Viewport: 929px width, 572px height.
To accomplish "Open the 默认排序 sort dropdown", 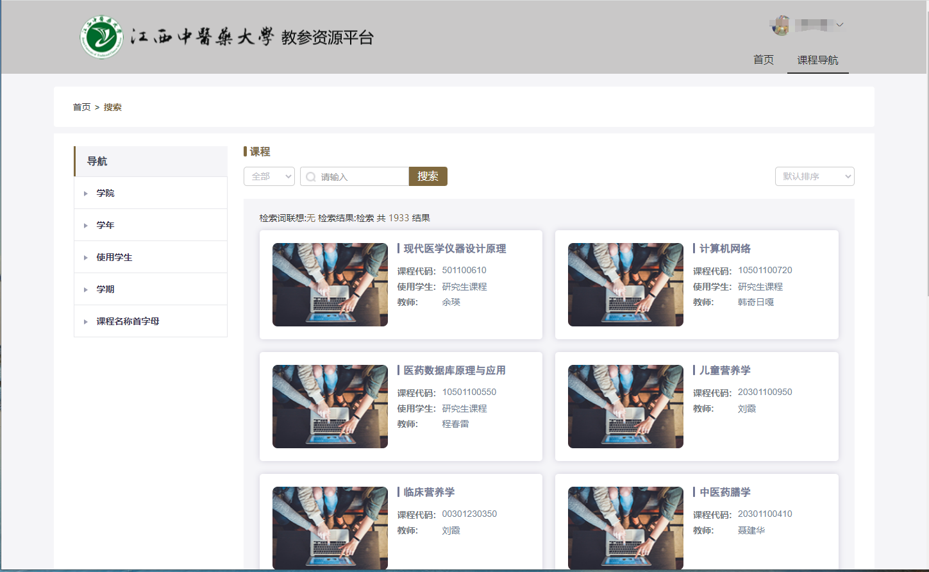I will click(x=814, y=176).
